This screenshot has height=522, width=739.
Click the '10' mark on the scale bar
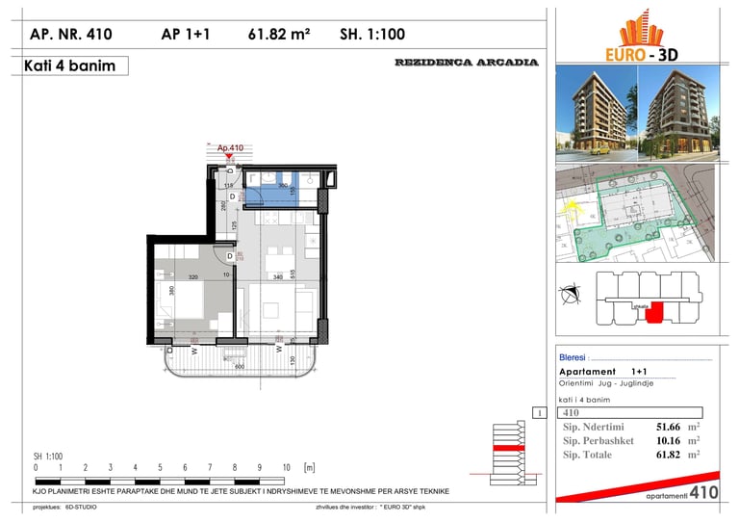coord(287,468)
